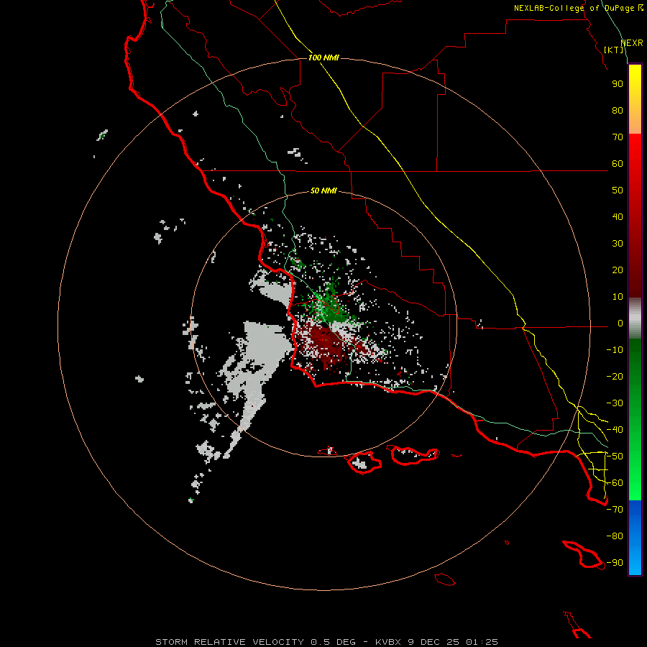Select the -50 value on the velocity scale
The width and height of the screenshot is (647, 647).
point(615,456)
